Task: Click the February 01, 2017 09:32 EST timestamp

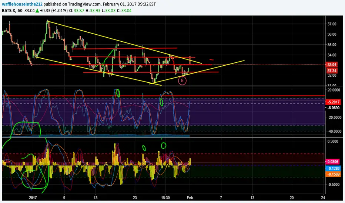Action: [130, 4]
